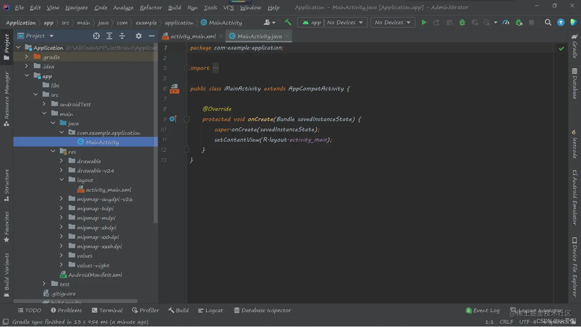Click the Attach Debugger to process icon
The height and width of the screenshot is (327, 581).
click(519, 23)
